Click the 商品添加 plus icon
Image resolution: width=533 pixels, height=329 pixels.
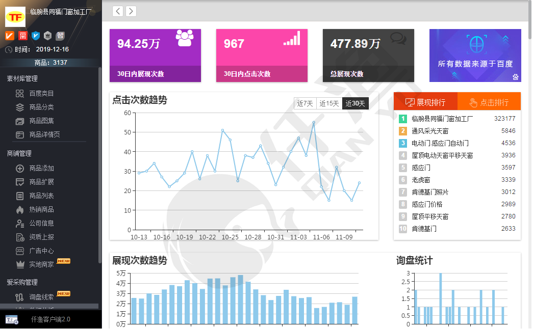click(x=20, y=169)
